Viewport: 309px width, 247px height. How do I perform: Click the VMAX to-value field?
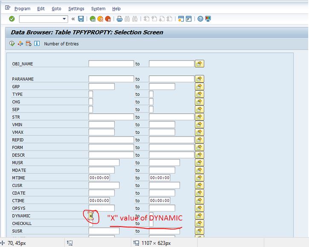coord(162,132)
